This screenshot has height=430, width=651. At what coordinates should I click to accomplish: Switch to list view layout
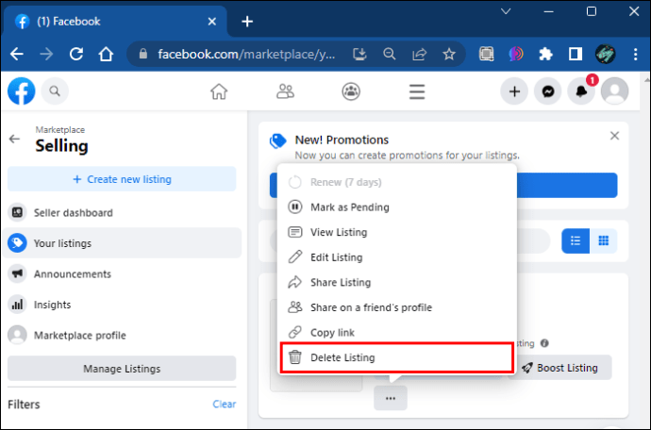[x=576, y=241]
